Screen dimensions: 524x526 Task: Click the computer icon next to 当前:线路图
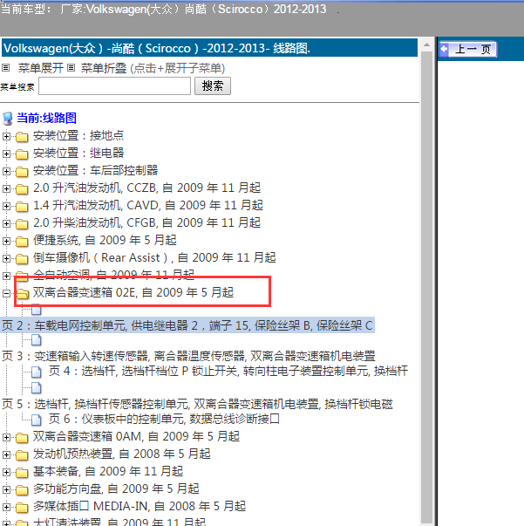(7, 119)
